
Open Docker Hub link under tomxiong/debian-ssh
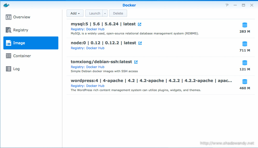tap(95, 67)
